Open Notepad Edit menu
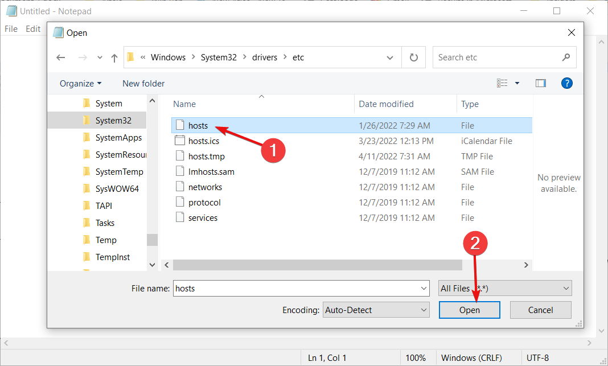Image resolution: width=608 pixels, height=366 pixels. (x=33, y=29)
